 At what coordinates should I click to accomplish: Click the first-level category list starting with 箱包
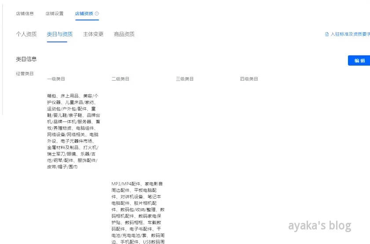(73, 131)
